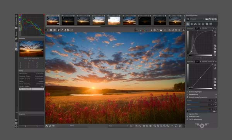The image size is (232, 140).
Task: Open the image info overlay icon
Action: (51, 30)
